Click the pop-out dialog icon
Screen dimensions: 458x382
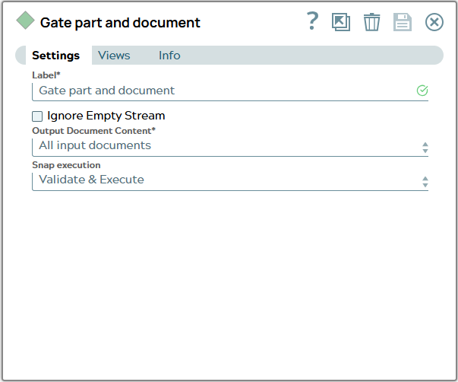341,22
